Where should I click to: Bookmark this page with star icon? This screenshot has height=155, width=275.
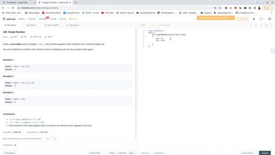coord(220,8)
